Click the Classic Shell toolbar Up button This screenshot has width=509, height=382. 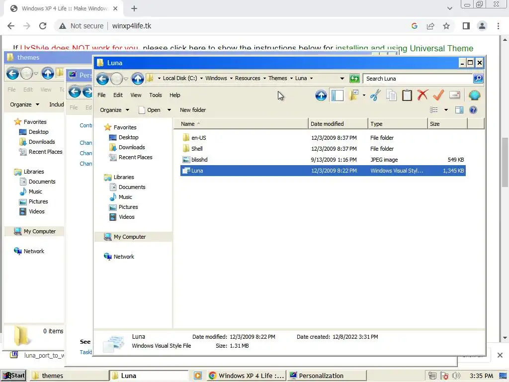pyautogui.click(x=321, y=95)
